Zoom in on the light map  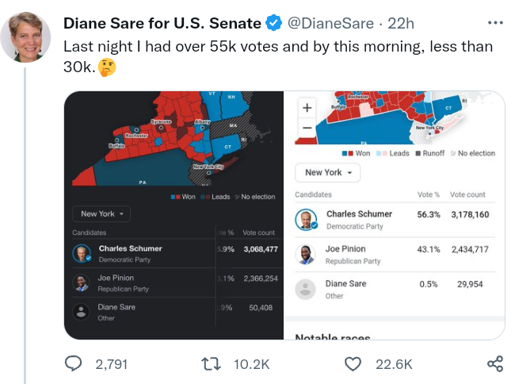click(307, 108)
